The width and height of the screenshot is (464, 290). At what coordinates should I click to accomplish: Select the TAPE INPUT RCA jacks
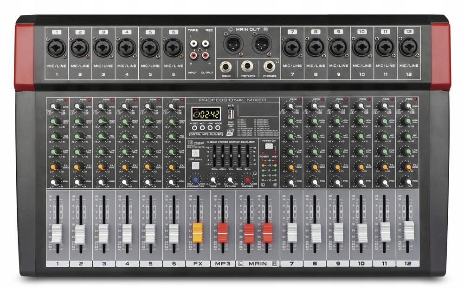pyautogui.click(x=193, y=48)
